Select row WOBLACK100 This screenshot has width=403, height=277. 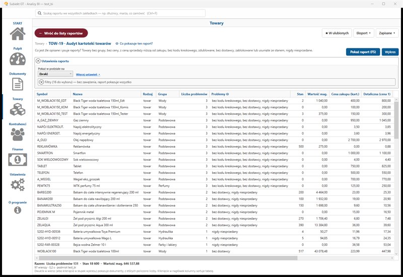coord(214,251)
